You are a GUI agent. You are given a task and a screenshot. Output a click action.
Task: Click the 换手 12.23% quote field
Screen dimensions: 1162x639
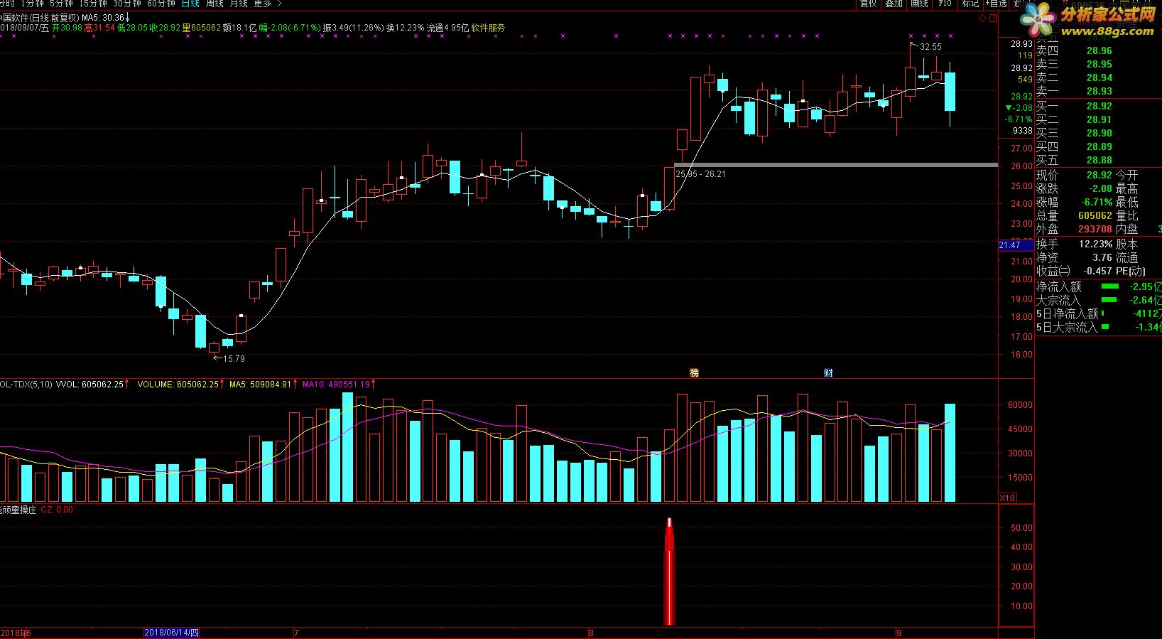click(x=1074, y=244)
